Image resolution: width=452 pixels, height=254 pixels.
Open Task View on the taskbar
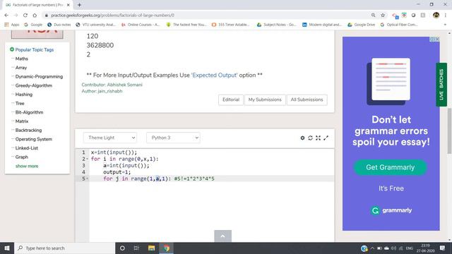point(136,248)
